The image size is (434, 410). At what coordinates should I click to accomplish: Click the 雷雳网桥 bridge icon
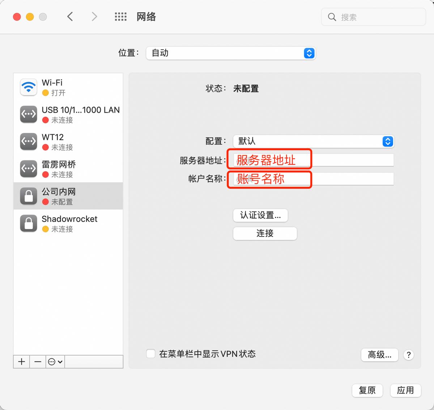[28, 168]
